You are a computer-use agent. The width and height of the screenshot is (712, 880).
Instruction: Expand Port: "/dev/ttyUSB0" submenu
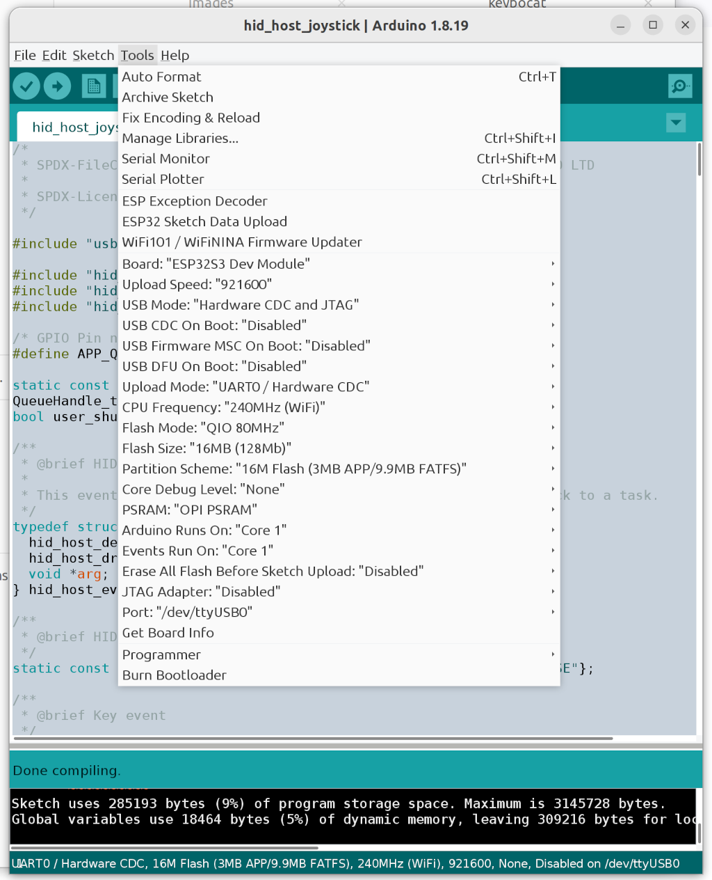[x=339, y=612]
